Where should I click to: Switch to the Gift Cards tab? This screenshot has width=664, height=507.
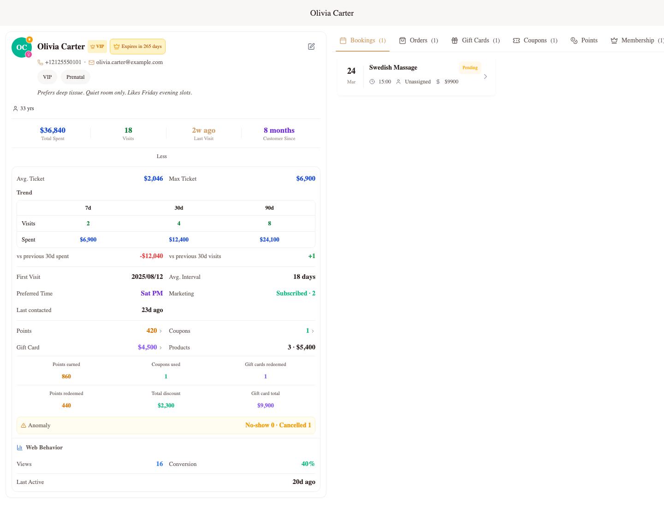(x=475, y=41)
